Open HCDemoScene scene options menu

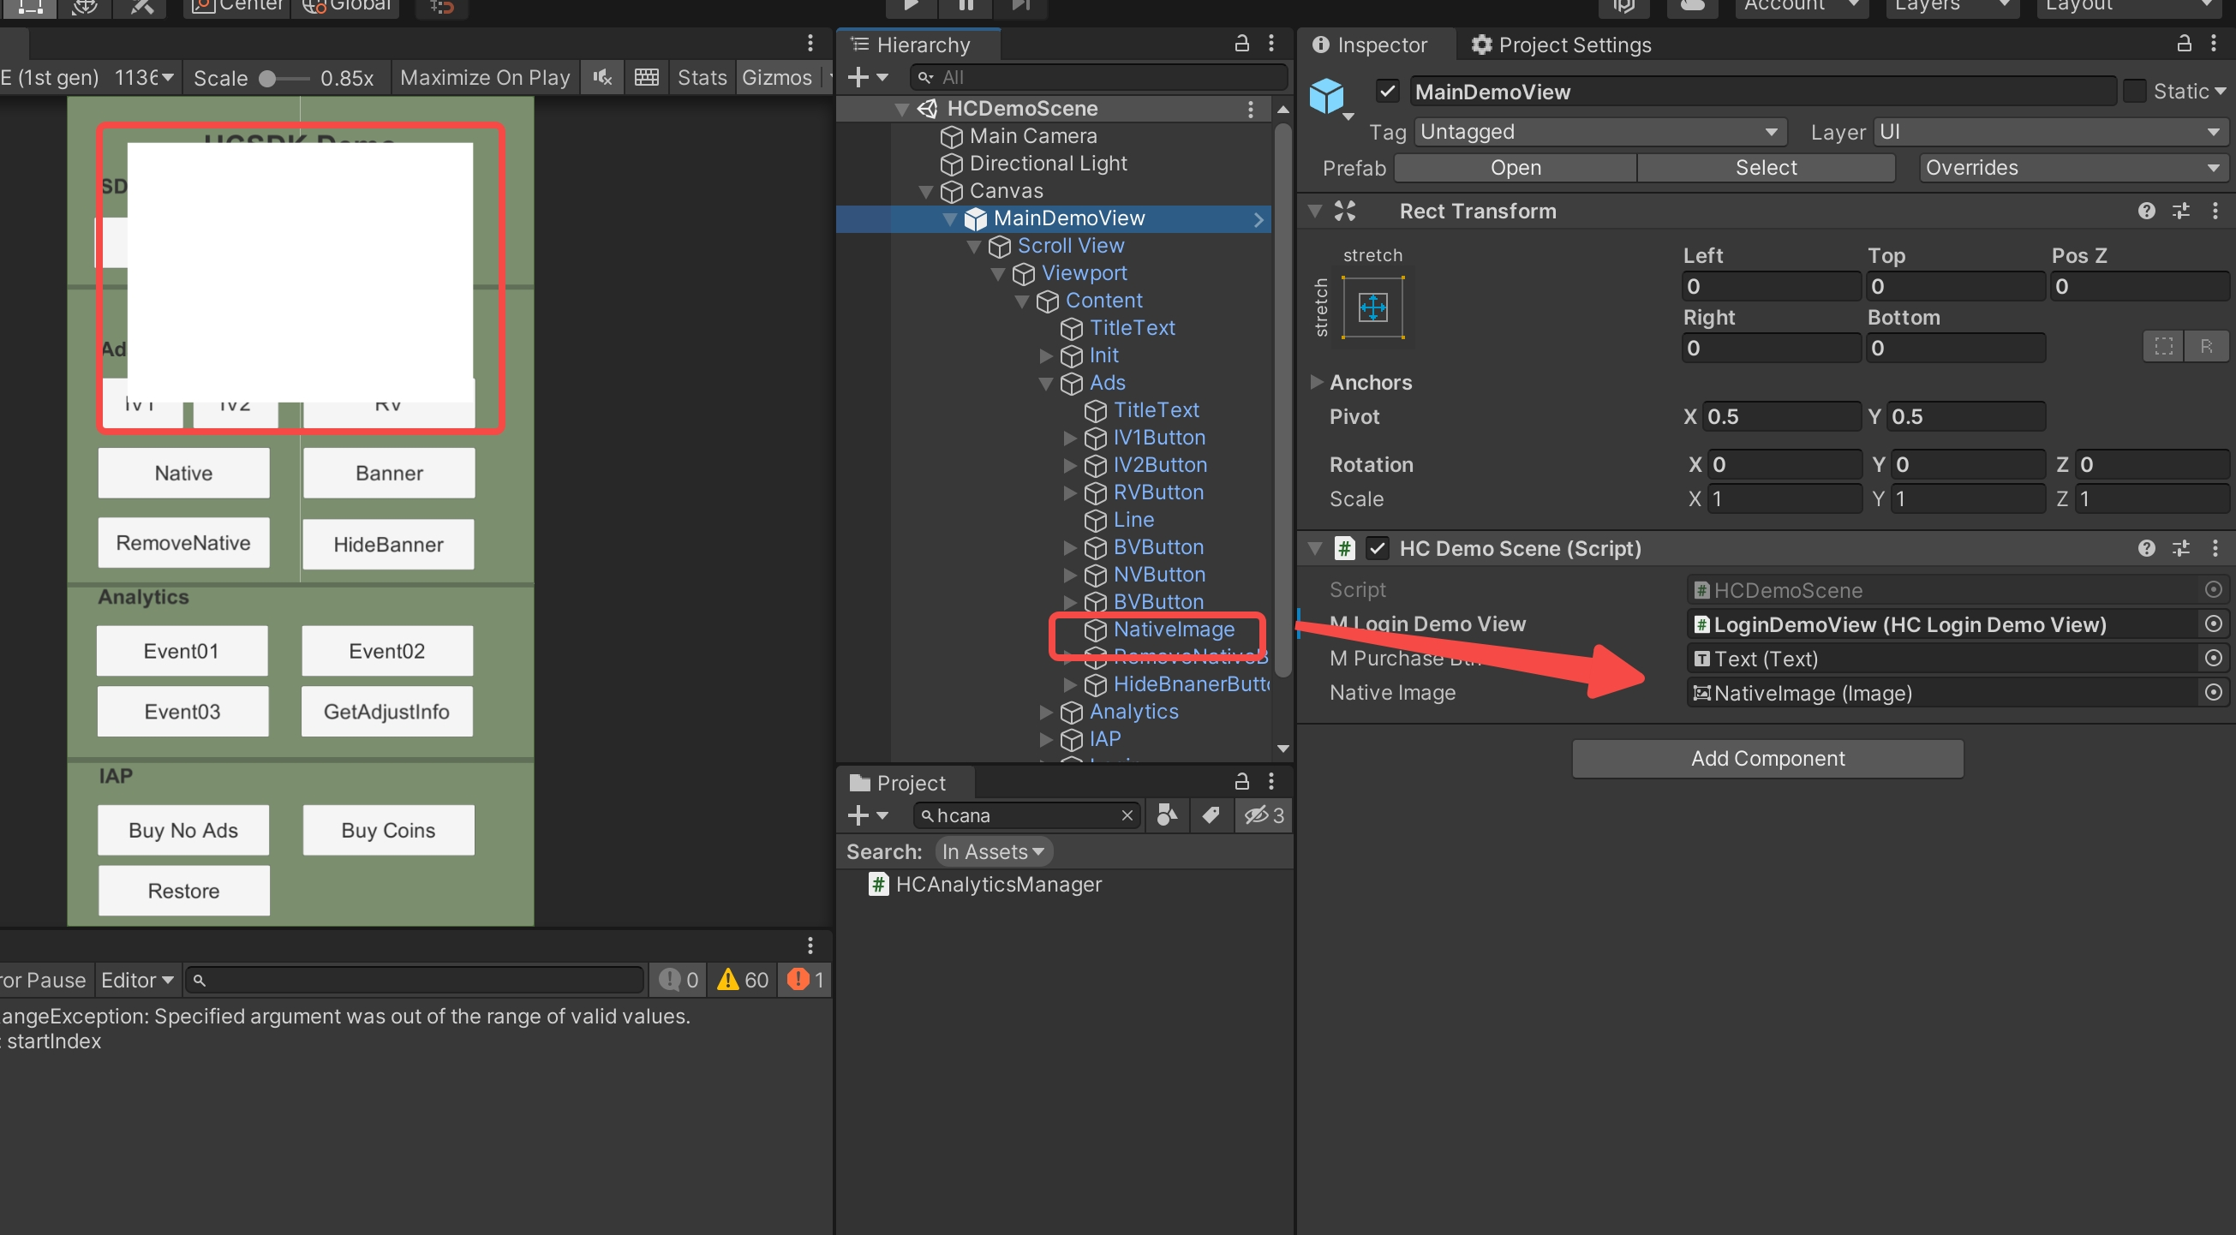click(1251, 109)
